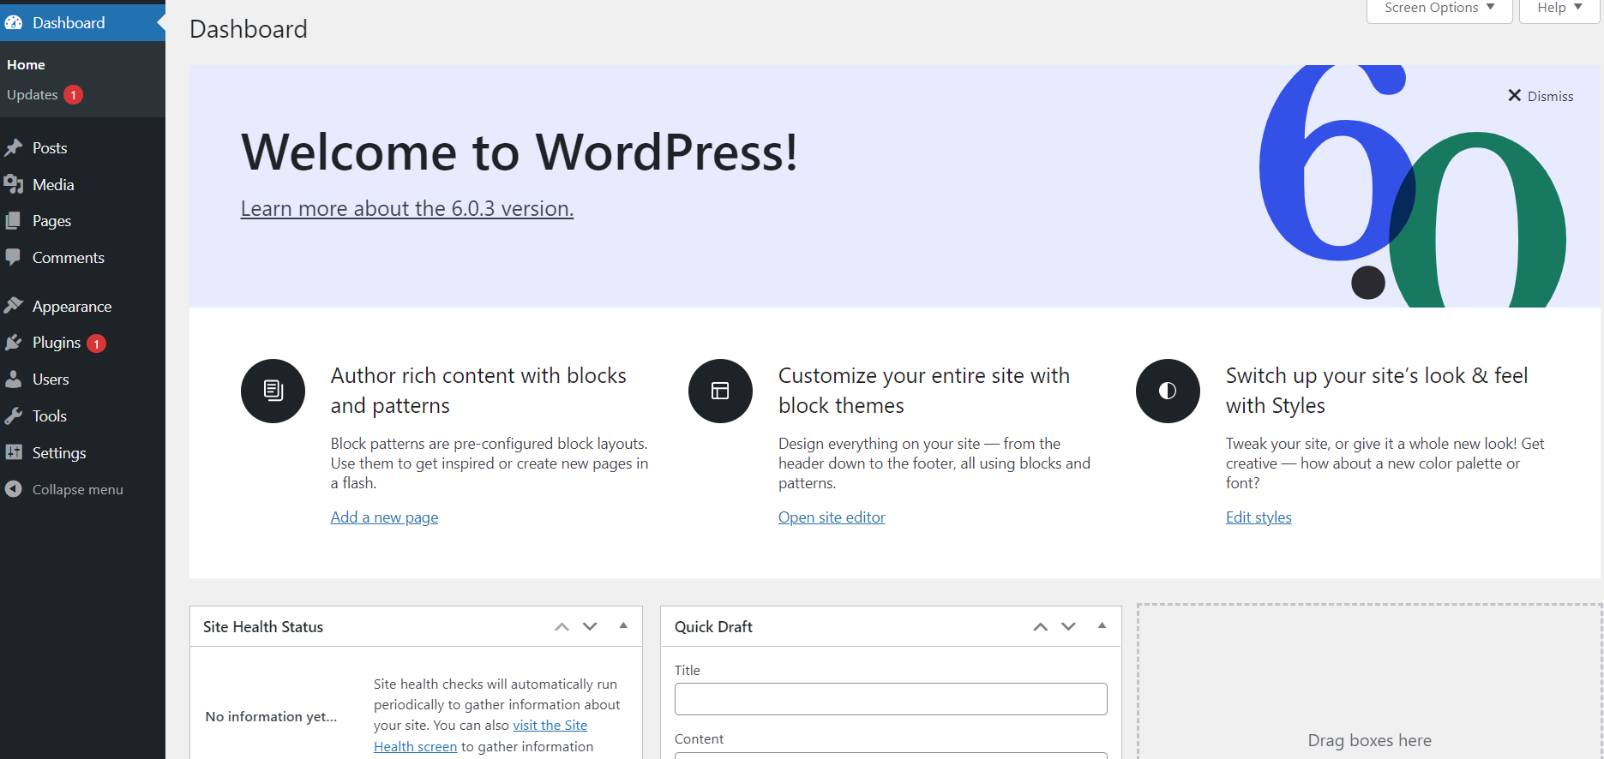Click the Quick Draft heading
Screen dimensions: 1604x759
tap(713, 627)
